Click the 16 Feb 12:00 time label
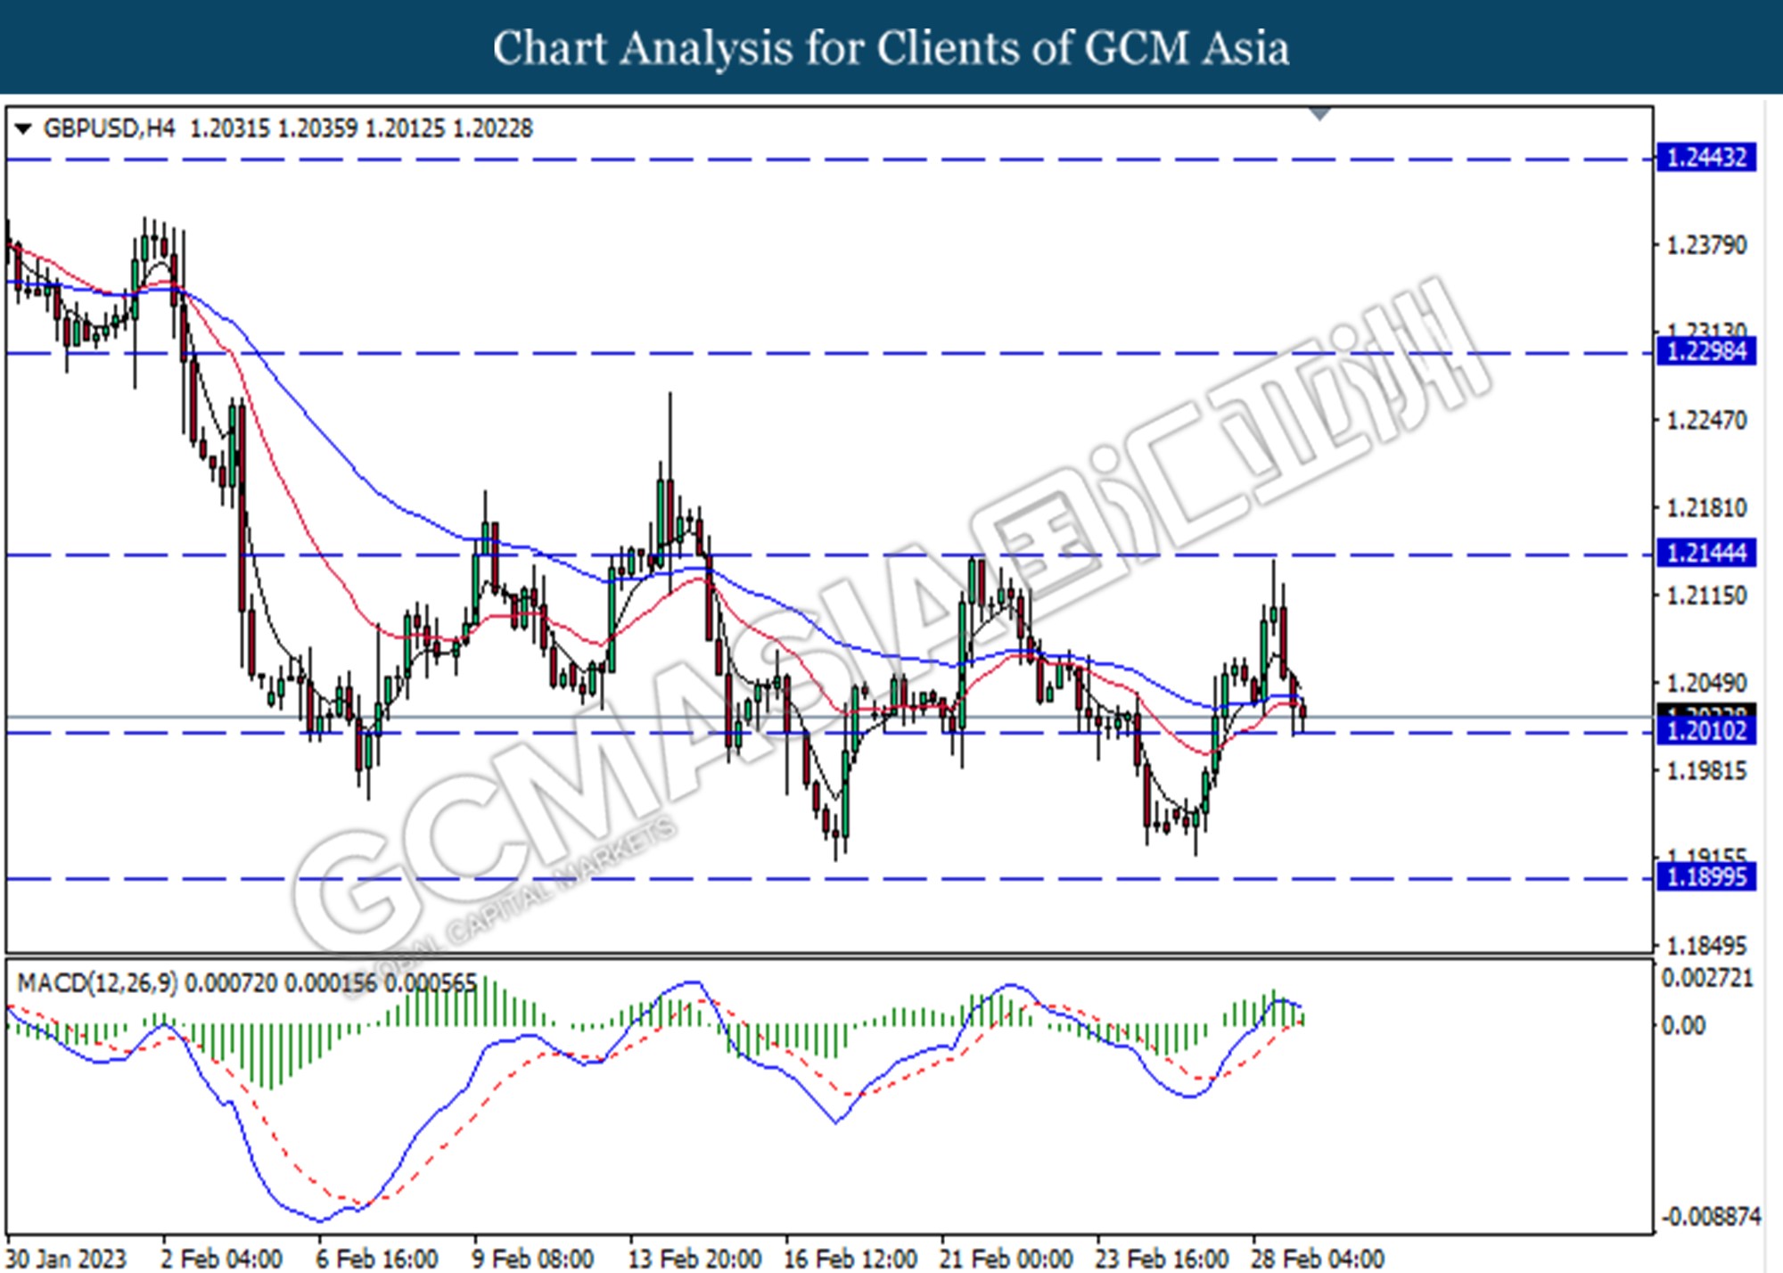Screen dimensions: 1783x1273 [850, 1259]
